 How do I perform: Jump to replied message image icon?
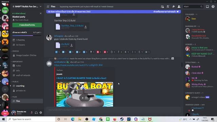tap(173, 59)
